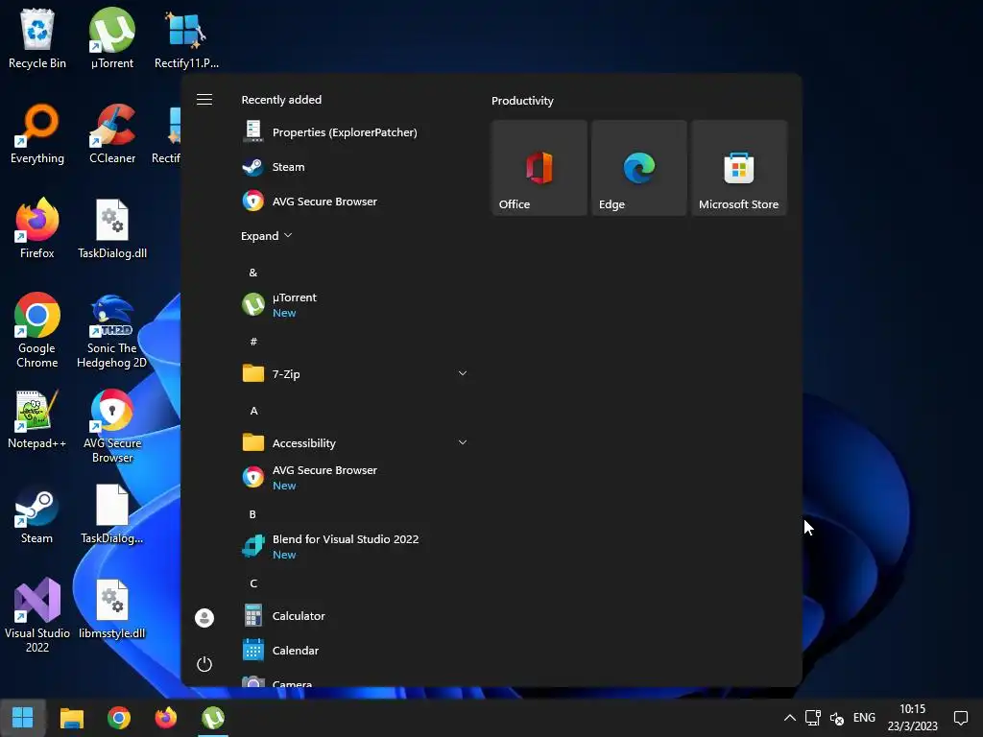983x737 pixels.
Task: Click the Start button on the taskbar
Action: (x=23, y=718)
